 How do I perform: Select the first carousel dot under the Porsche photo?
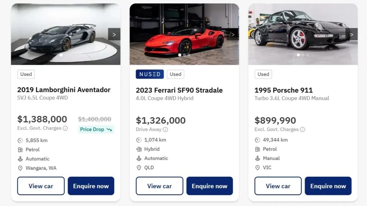point(298,55)
